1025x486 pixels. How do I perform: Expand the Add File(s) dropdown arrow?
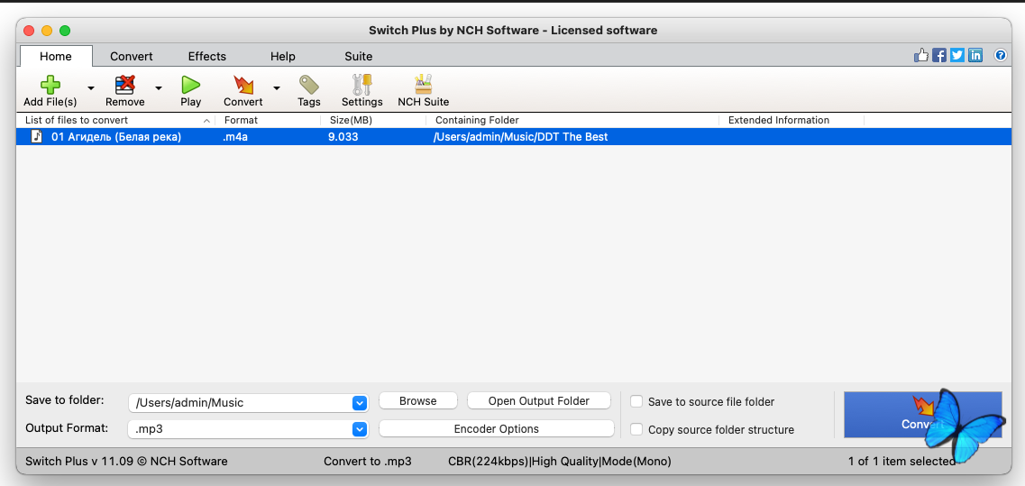(90, 88)
